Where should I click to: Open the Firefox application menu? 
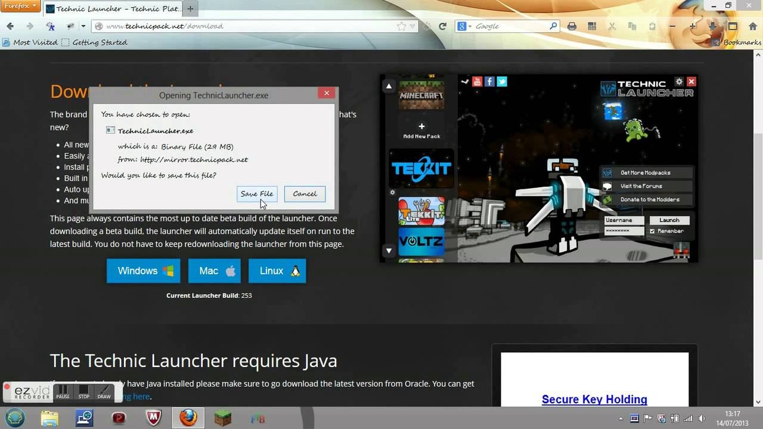tap(21, 7)
